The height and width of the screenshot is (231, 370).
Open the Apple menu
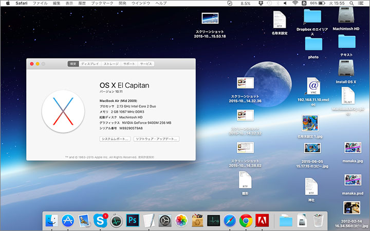[8, 3]
